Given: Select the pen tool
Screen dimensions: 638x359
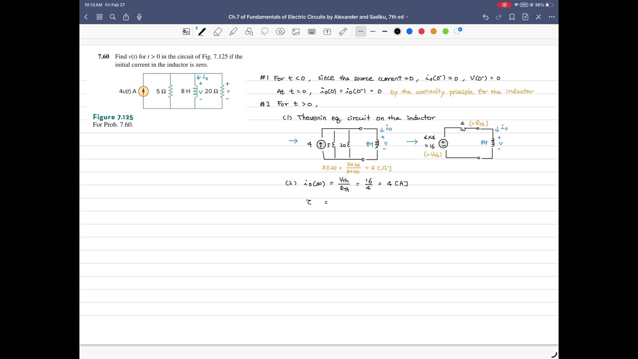Looking at the screenshot, I should pos(201,31).
